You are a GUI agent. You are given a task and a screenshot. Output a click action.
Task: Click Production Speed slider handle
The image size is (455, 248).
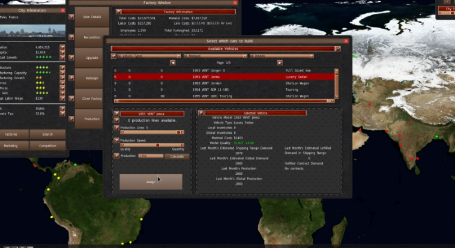point(157,145)
